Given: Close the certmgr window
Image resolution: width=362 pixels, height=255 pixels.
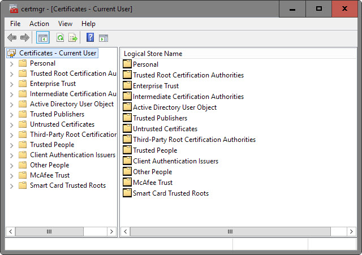Looking at the screenshot, I should click(x=344, y=9).
